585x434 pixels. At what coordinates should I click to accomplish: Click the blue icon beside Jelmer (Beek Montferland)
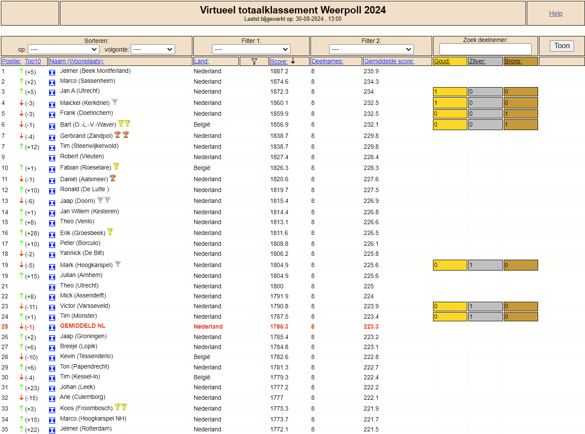pos(52,72)
